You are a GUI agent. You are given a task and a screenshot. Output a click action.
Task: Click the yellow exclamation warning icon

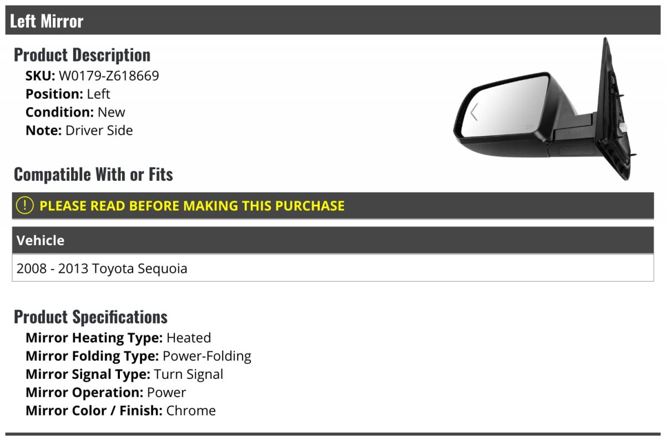25,205
